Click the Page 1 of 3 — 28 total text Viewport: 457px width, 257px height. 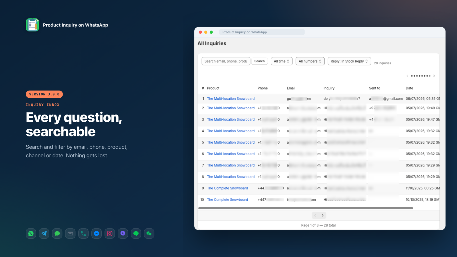point(318,225)
